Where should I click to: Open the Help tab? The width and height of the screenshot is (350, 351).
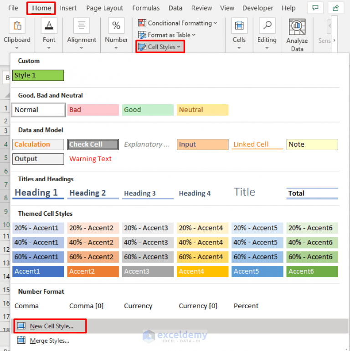click(288, 8)
